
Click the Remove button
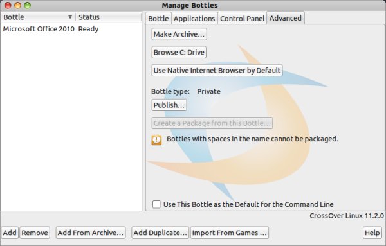tap(35, 233)
